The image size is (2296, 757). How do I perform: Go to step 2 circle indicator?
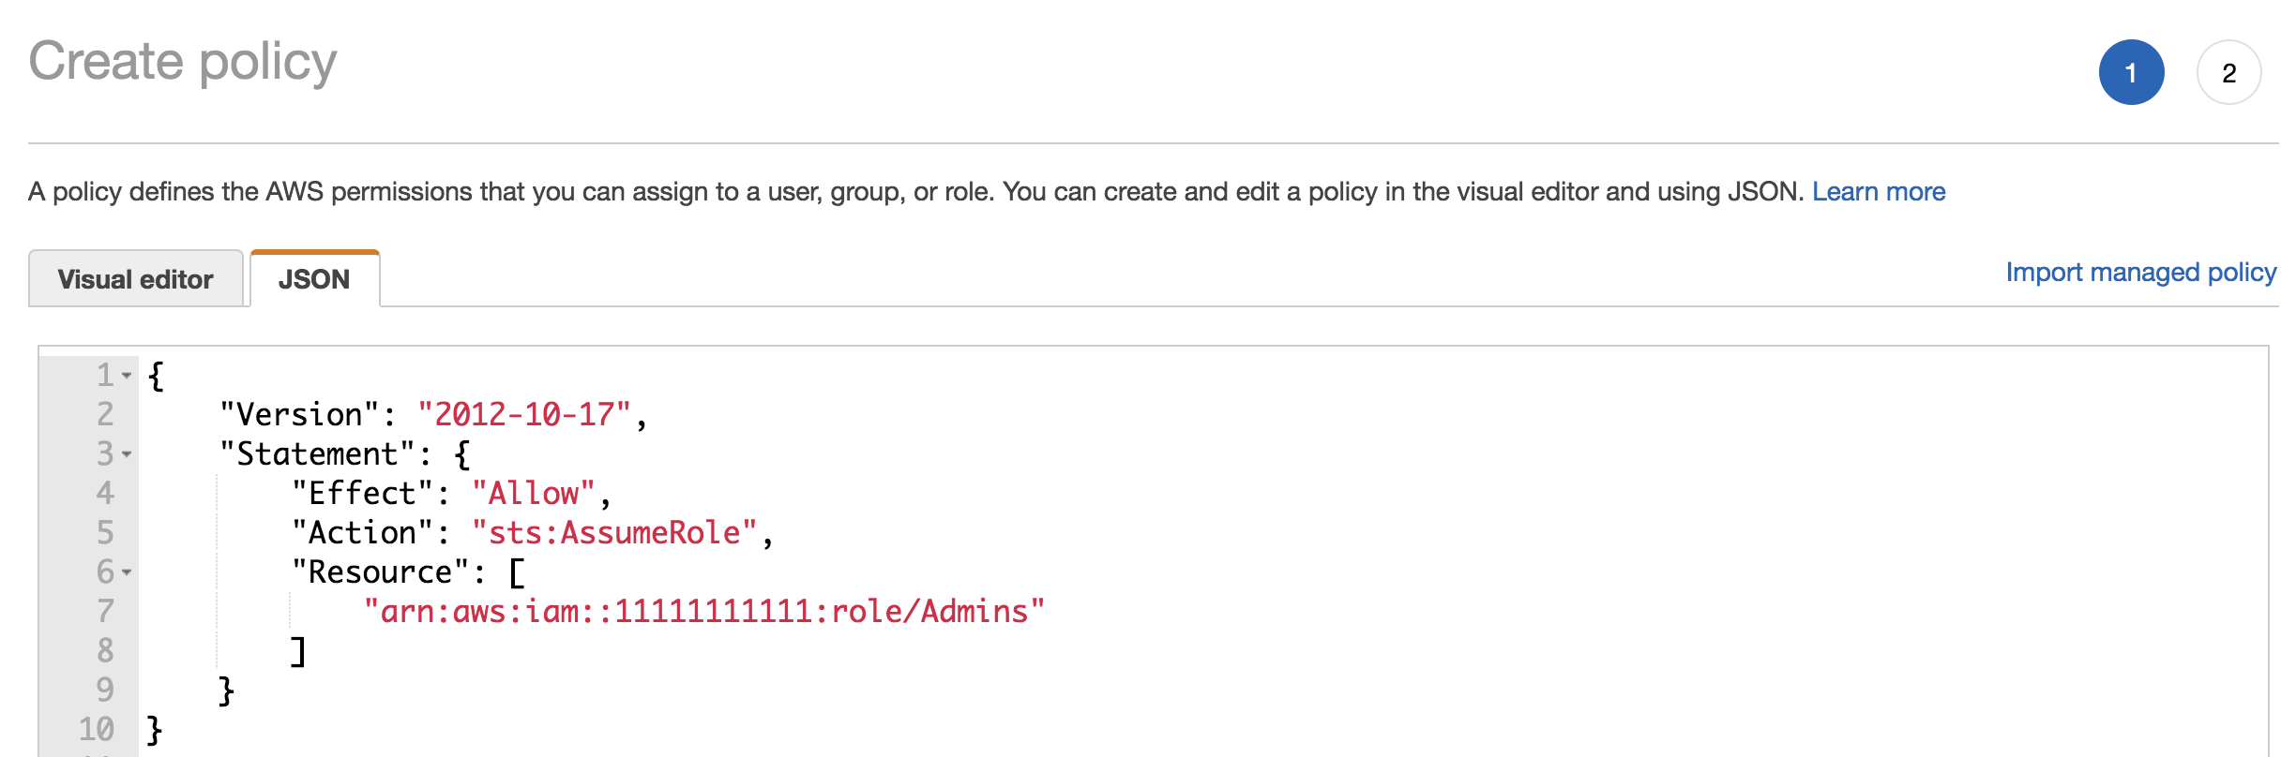point(2228,72)
